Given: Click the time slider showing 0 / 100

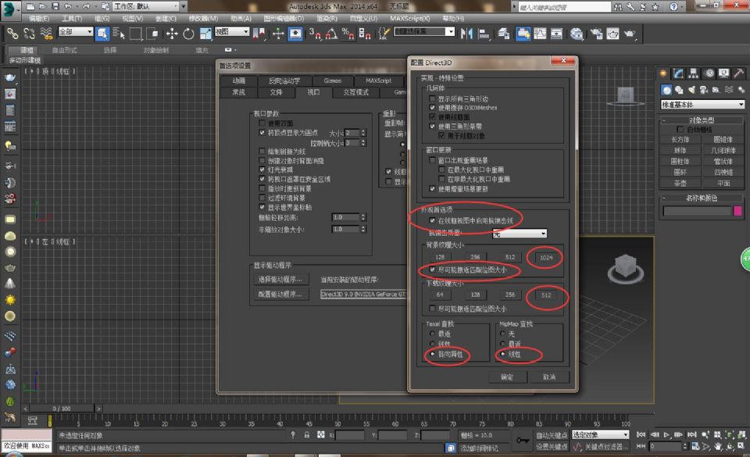Looking at the screenshot, I should point(62,409).
